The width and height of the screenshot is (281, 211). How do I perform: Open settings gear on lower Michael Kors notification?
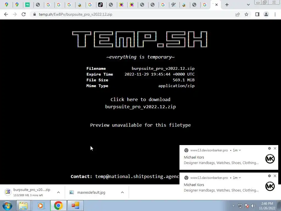269,176
